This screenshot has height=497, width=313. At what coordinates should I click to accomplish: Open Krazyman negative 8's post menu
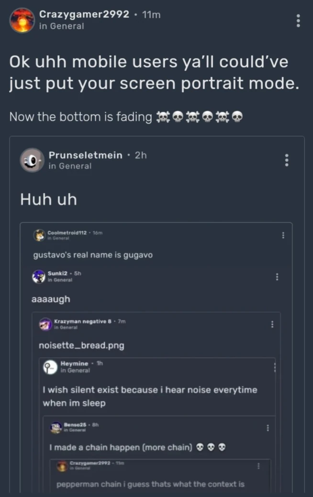pyautogui.click(x=272, y=324)
